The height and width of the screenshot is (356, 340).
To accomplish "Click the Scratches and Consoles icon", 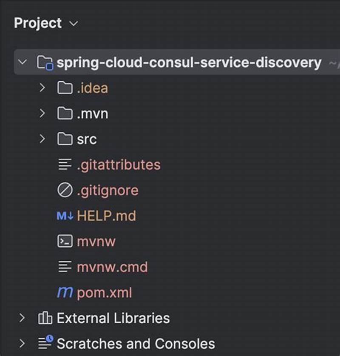I will (x=45, y=343).
